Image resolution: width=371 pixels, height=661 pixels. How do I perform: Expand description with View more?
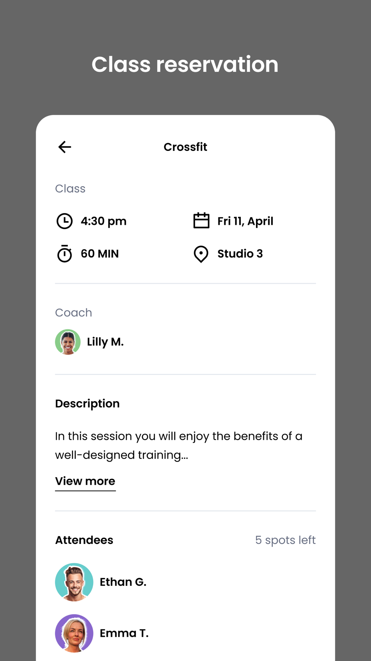click(85, 481)
